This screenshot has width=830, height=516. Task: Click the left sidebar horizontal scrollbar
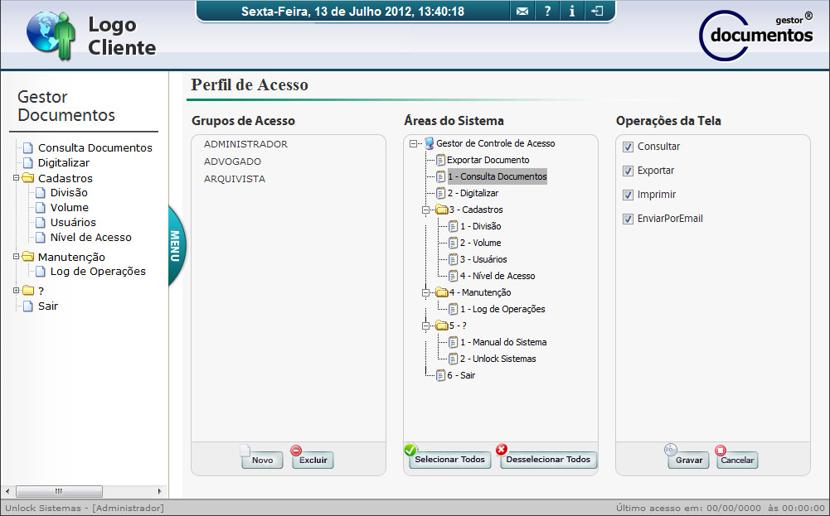pos(60,491)
